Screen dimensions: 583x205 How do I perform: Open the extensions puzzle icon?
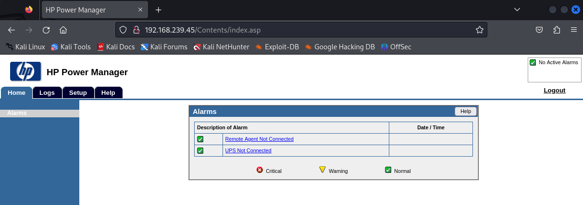(557, 30)
